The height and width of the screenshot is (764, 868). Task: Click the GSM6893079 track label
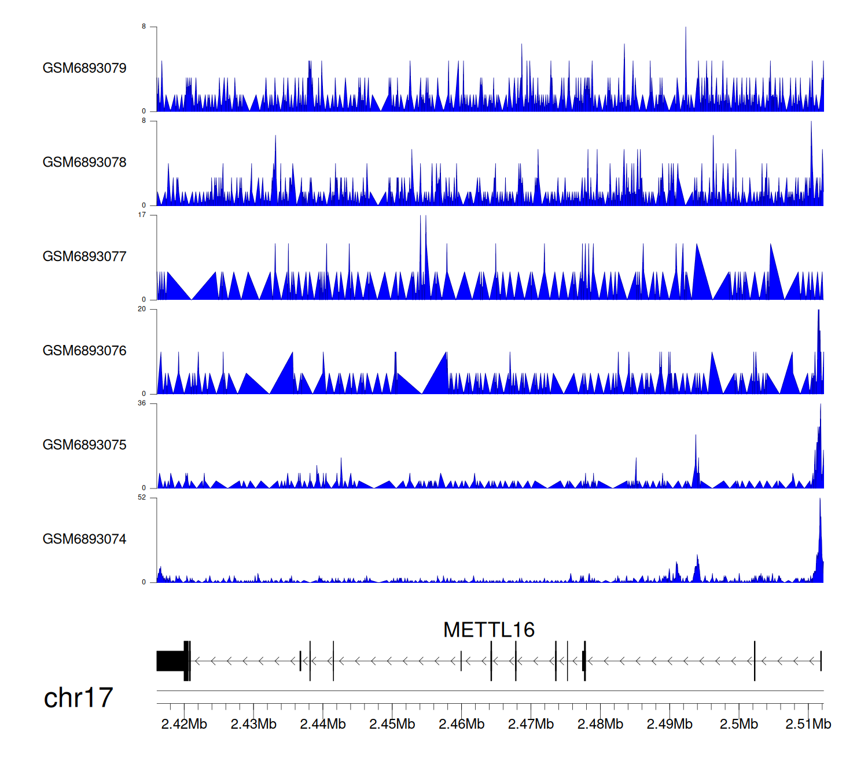tap(84, 68)
